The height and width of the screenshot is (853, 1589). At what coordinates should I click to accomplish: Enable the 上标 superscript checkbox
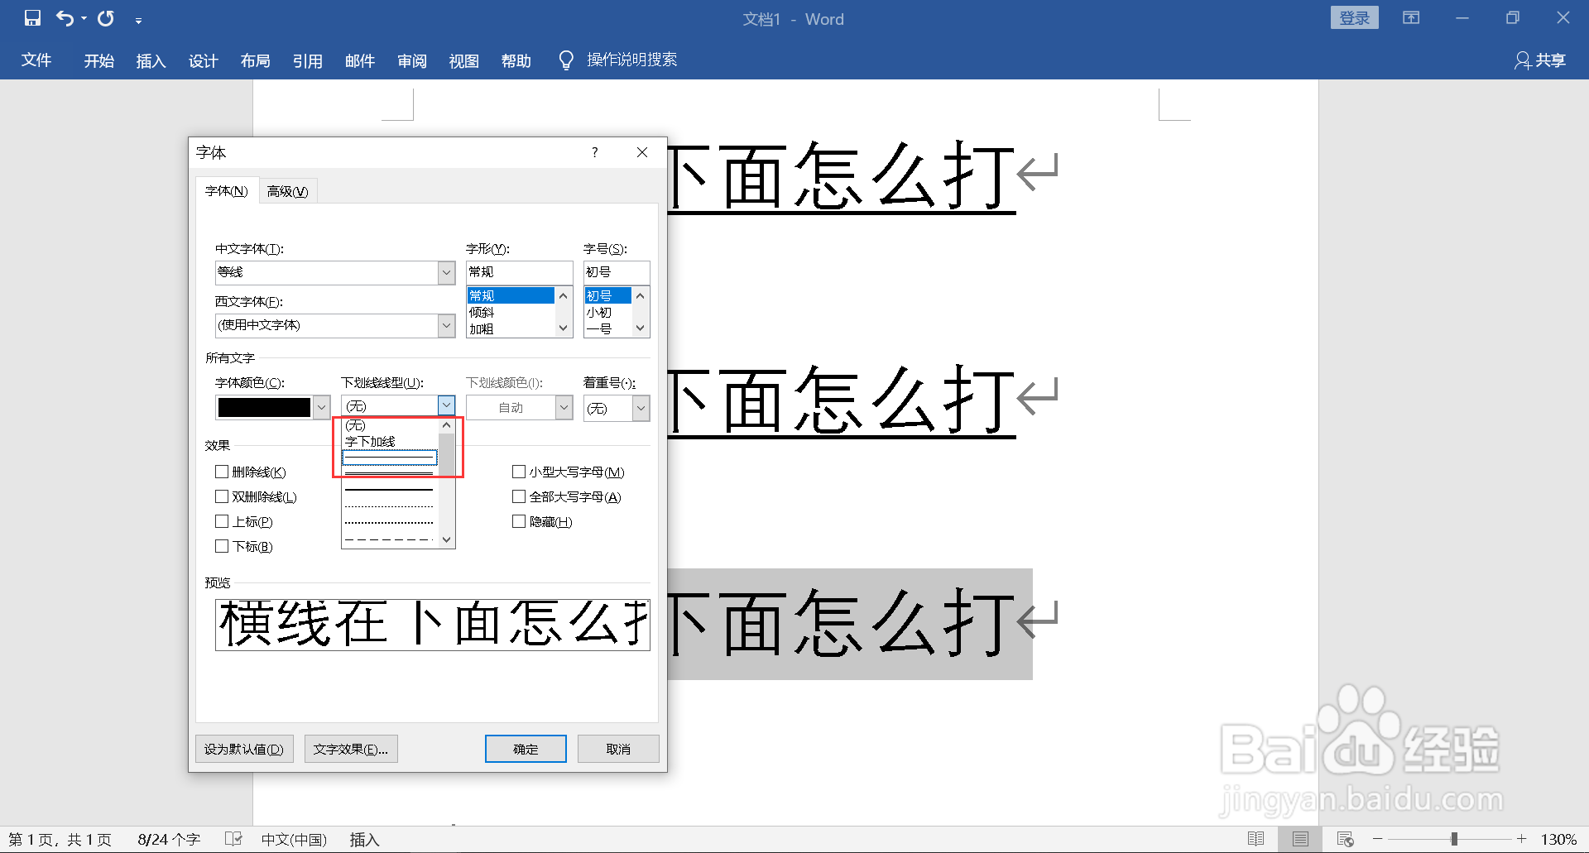221,521
